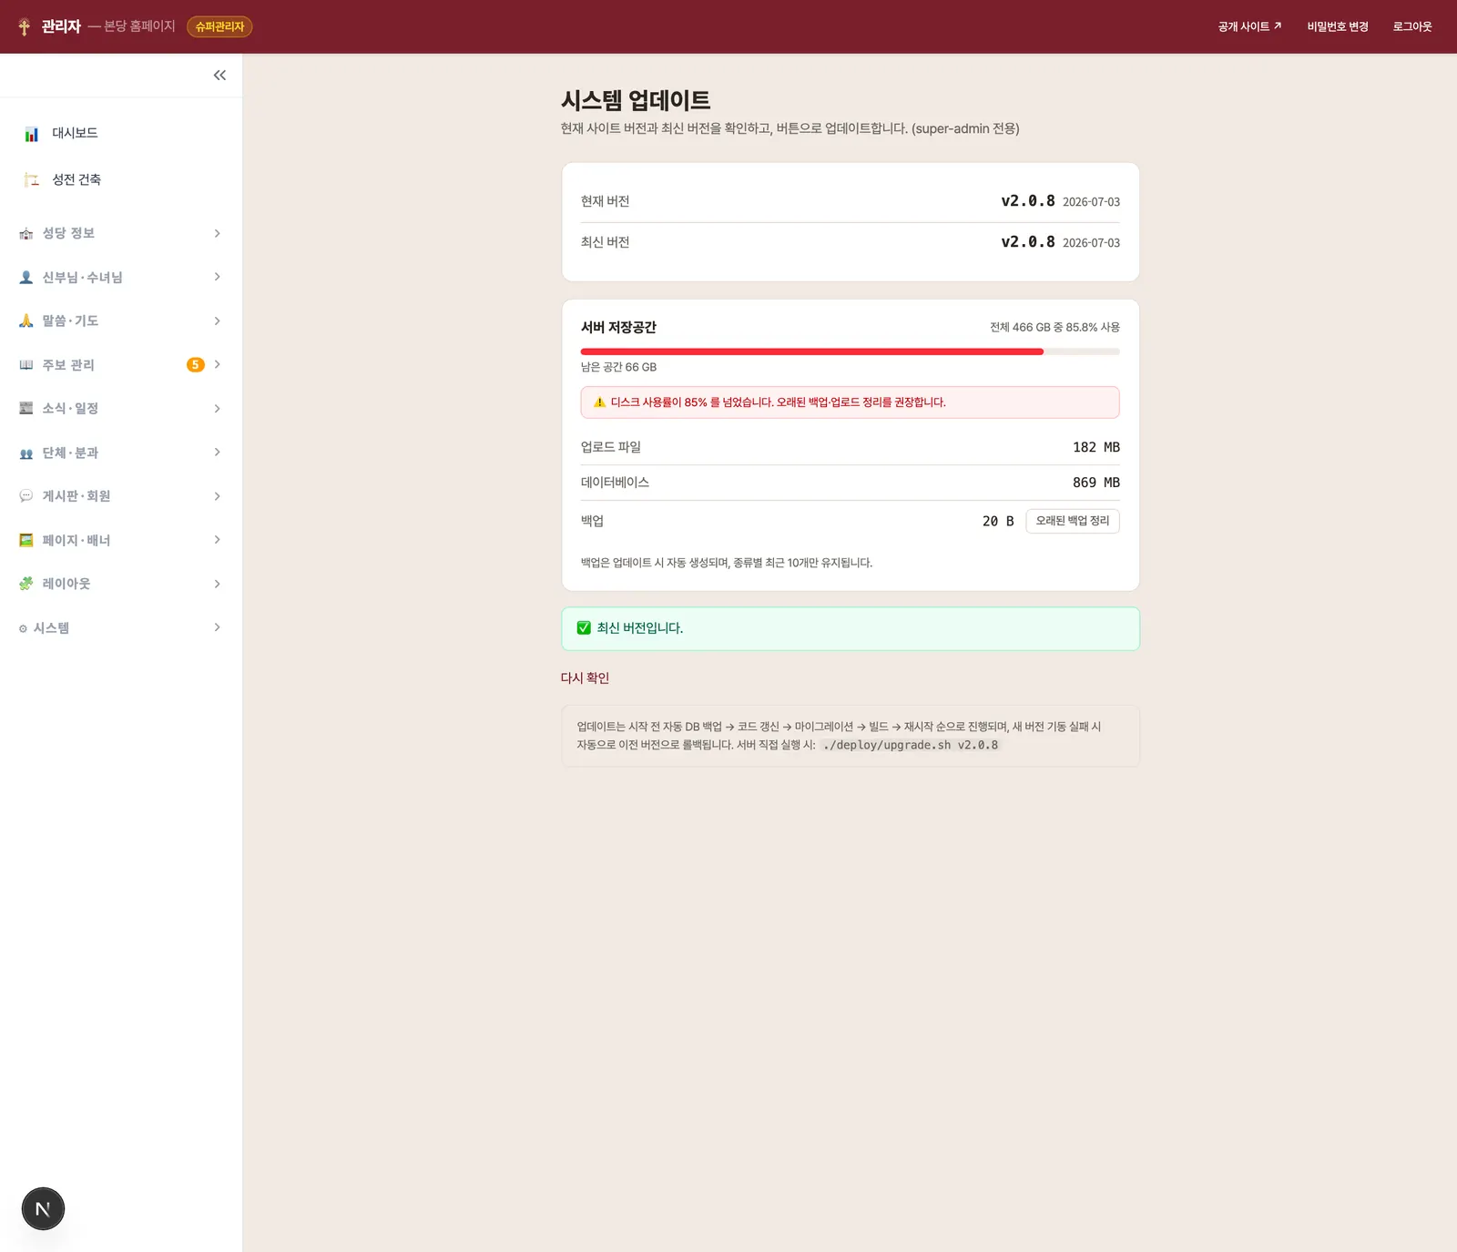Open 공개 사이트 in the header

(x=1249, y=26)
